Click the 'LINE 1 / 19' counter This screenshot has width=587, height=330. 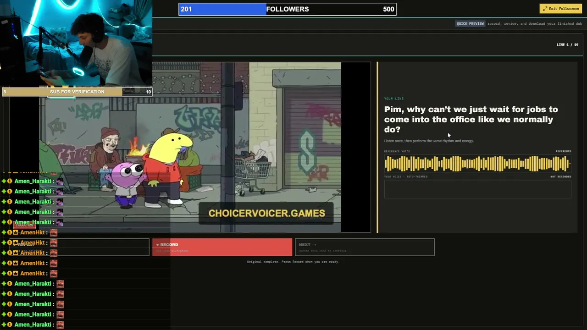coord(567,44)
